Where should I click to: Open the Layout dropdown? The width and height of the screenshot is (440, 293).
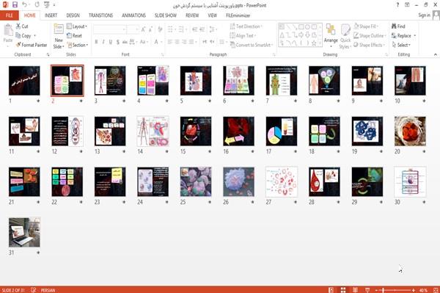[77, 26]
